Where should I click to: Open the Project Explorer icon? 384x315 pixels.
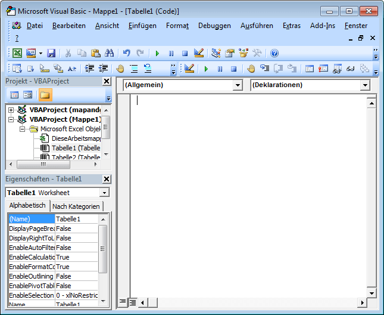tap(216, 53)
